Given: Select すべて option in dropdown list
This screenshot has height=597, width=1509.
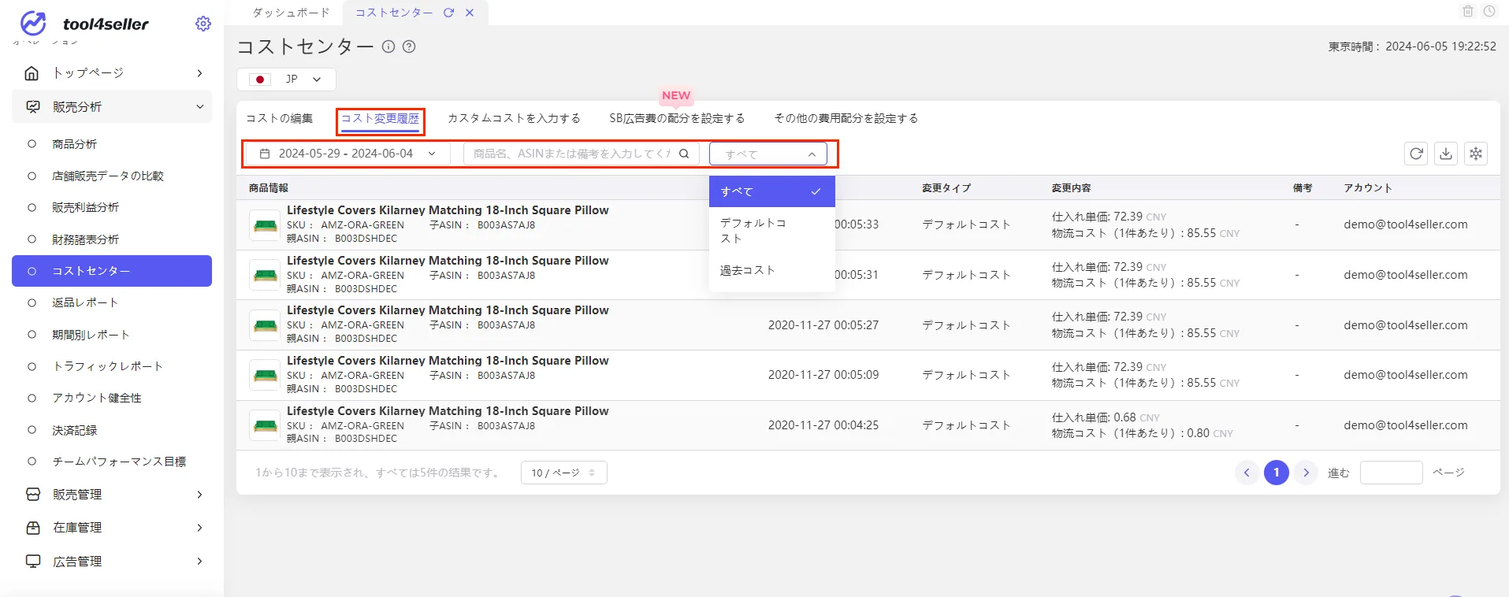Looking at the screenshot, I should point(772,191).
